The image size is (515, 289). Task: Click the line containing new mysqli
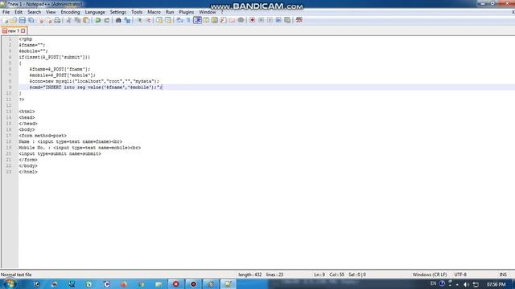(94, 81)
